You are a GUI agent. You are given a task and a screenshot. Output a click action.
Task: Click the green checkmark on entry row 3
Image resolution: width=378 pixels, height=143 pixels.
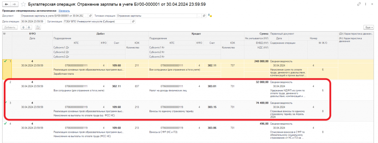click(x=5, y=103)
